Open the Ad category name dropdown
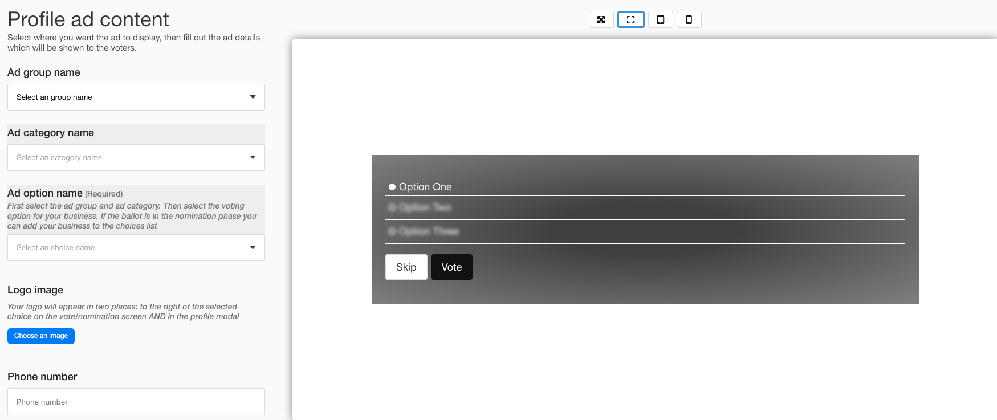Screen dimensions: 997x420 pos(136,158)
